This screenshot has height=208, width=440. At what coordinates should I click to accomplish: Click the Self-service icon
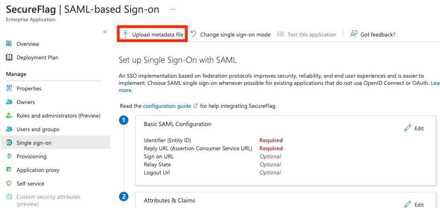9,183
